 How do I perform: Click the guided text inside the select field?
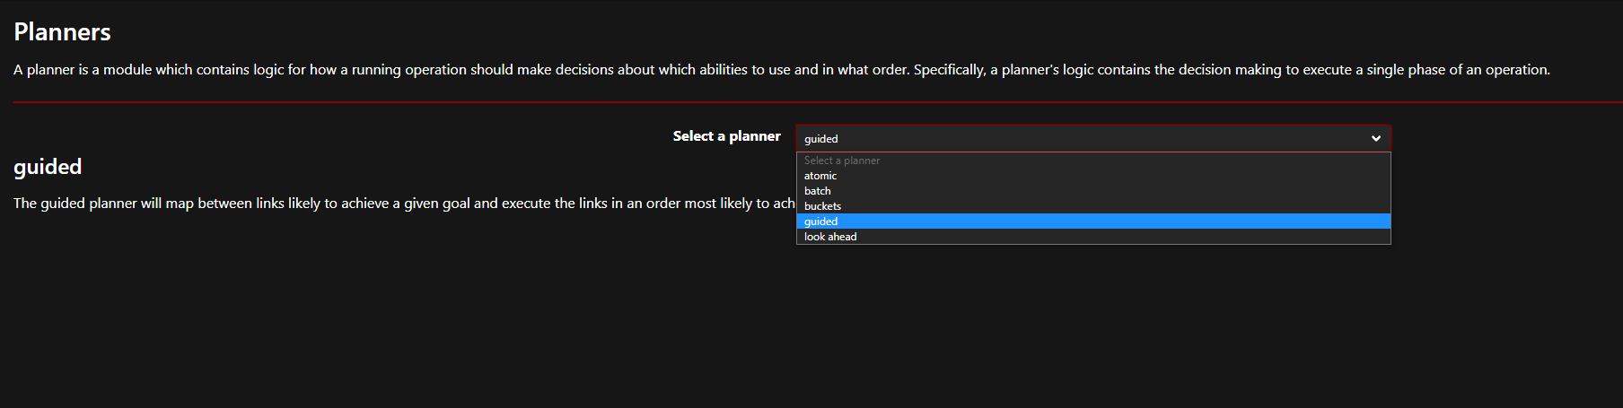[820, 139]
